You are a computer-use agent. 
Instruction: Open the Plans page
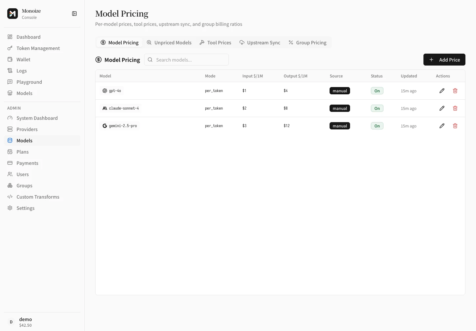pos(42,152)
